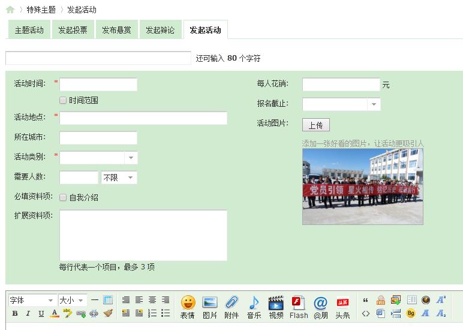Open the 字体 font dropdown
Viewport: 463px width, 330px height.
[x=32, y=301]
